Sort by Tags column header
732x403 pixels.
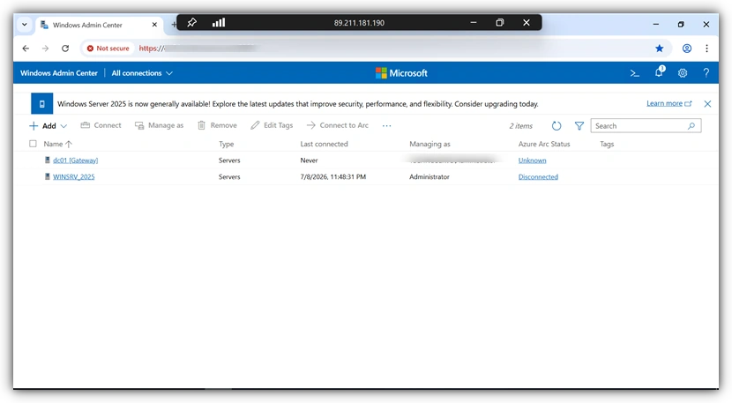(x=607, y=144)
